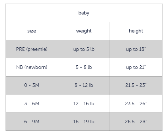Select the 'NB (newborn)' size cell
The image size is (167, 131).
(32, 67)
